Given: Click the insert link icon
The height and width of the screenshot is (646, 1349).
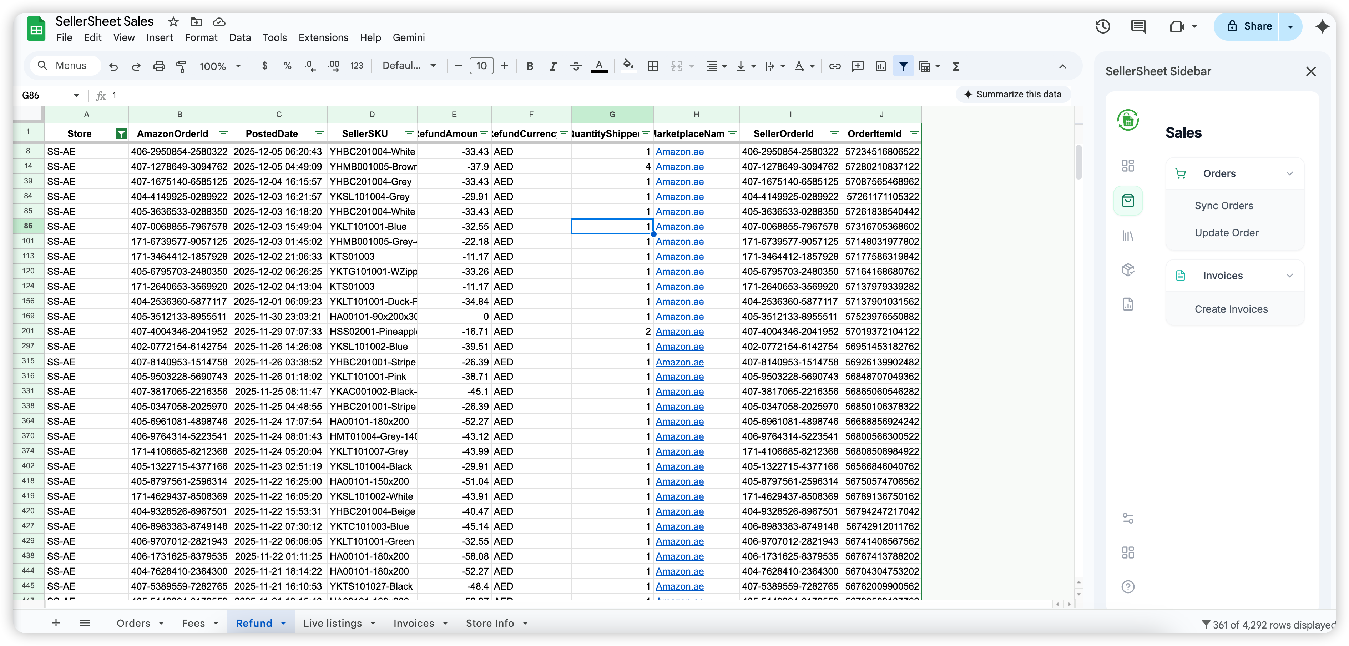Looking at the screenshot, I should pyautogui.click(x=835, y=66).
